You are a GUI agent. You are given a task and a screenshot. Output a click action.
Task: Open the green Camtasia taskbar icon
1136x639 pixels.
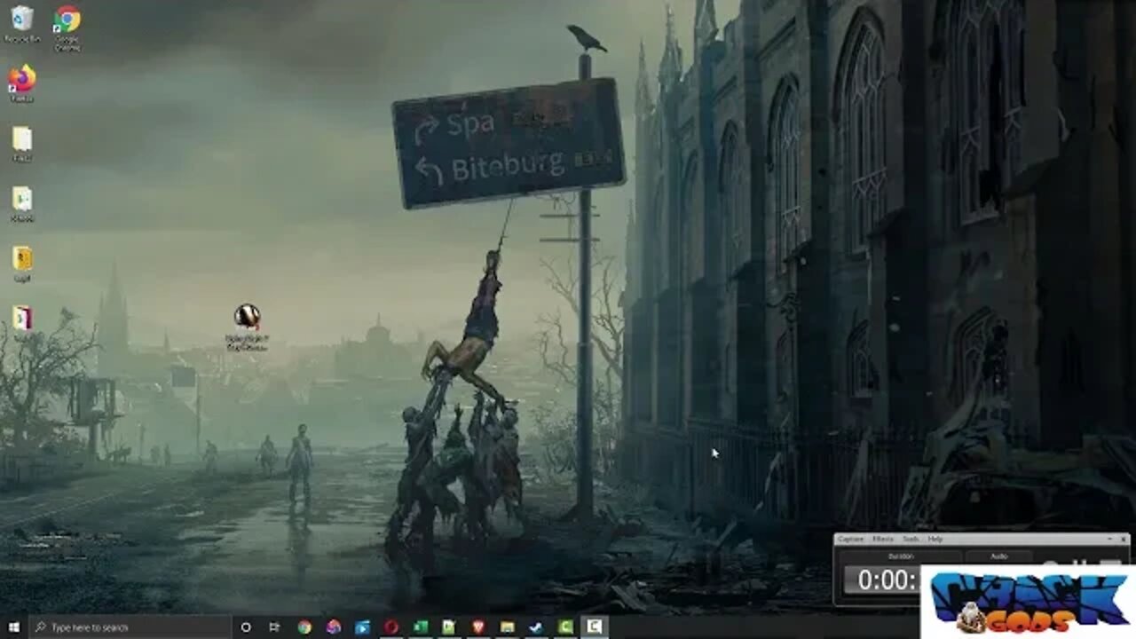point(565,627)
